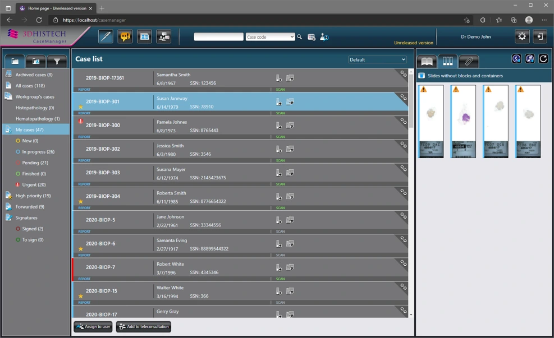Click scan request icon for Jessica Smith
The image size is (554, 338).
tap(290, 149)
